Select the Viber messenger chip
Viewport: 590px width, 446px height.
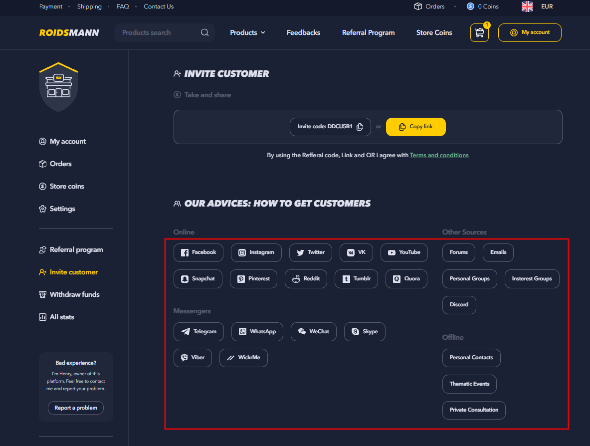click(193, 358)
